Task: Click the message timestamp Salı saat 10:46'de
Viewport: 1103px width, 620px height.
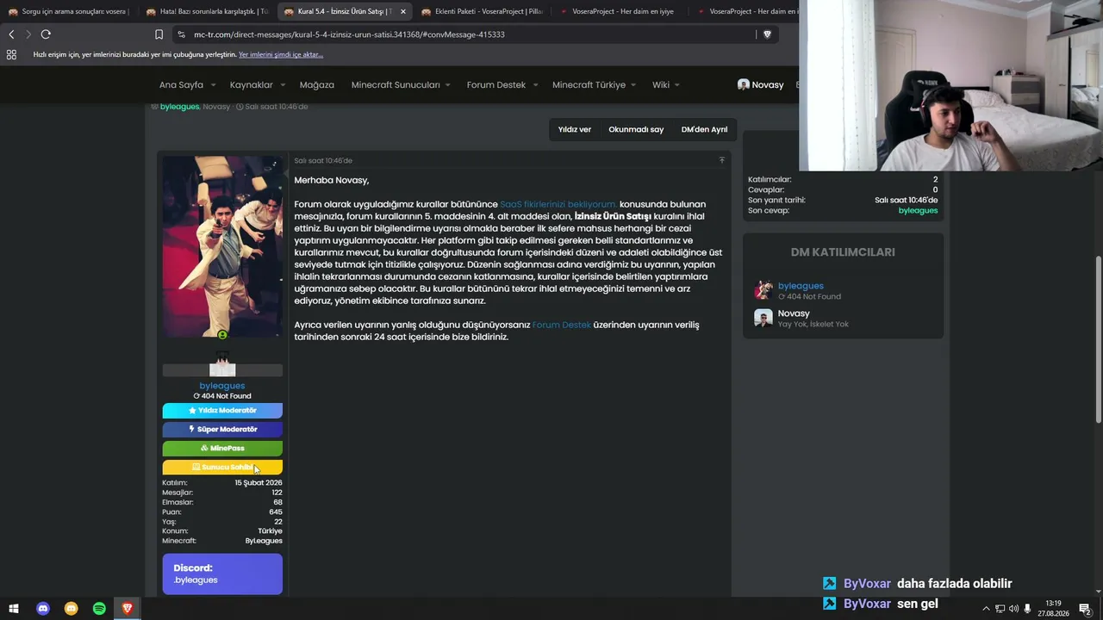Action: click(323, 160)
